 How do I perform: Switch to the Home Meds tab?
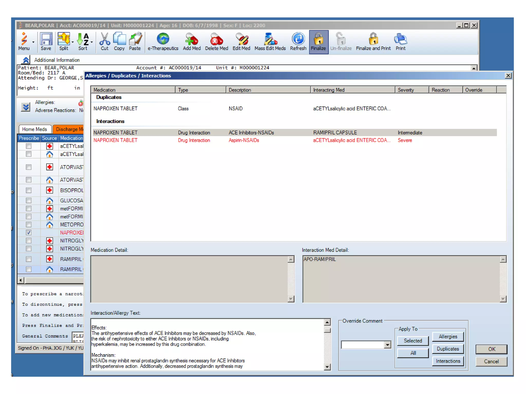click(x=35, y=129)
